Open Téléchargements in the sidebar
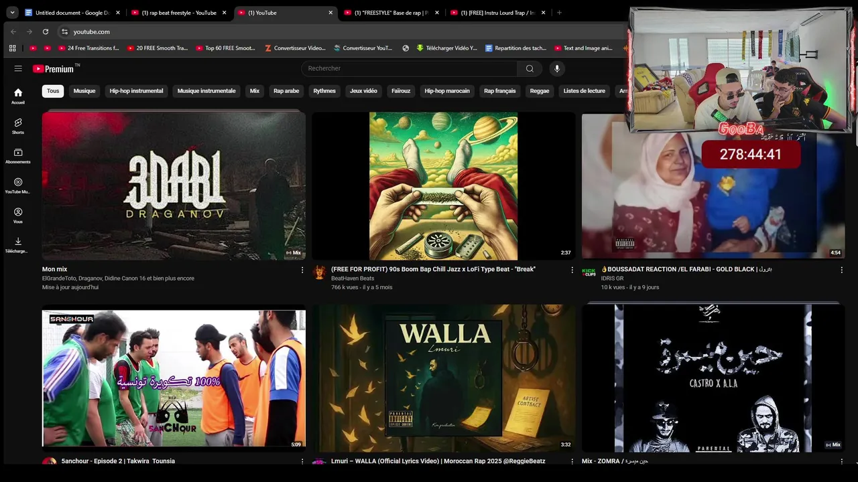This screenshot has height=482, width=858. click(18, 245)
